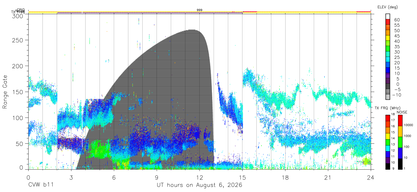
Task: Click the 'Range Gate' y-axis label
Action: coord(5,92)
